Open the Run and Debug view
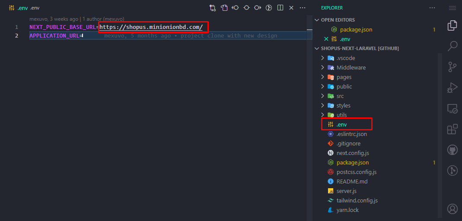The image size is (462, 221). coord(452,88)
